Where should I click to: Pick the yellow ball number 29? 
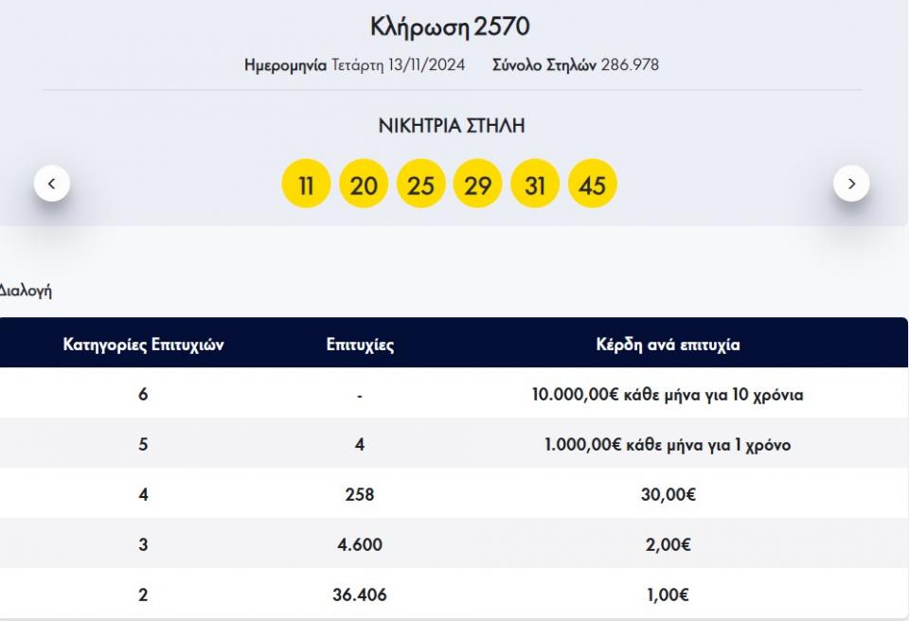click(x=478, y=185)
